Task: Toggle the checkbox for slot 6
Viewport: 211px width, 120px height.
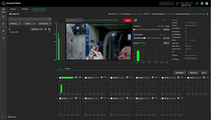Action: (x=188, y=78)
